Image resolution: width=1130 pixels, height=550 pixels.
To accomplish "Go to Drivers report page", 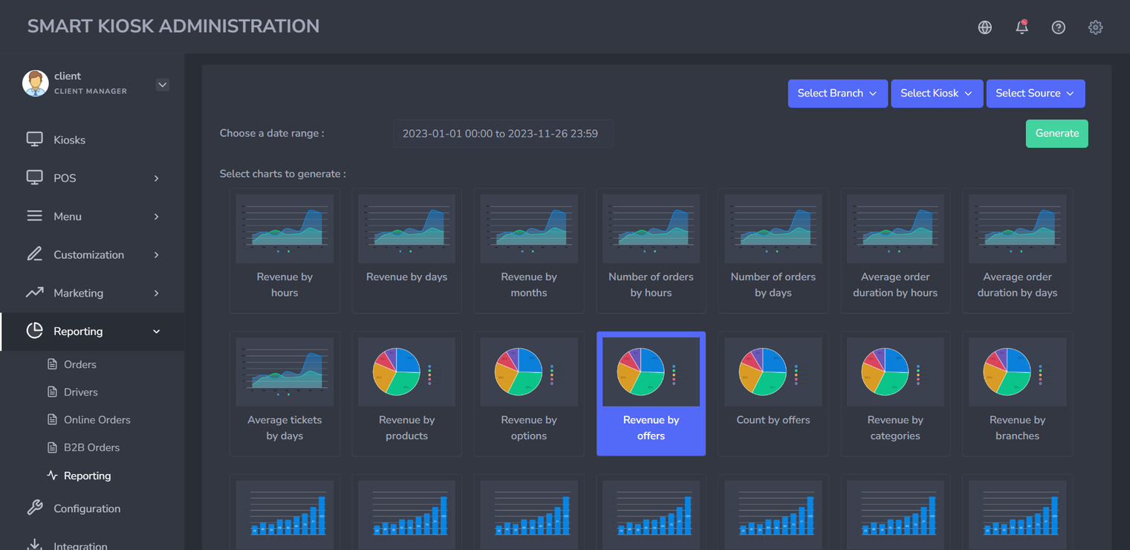I will 81,392.
